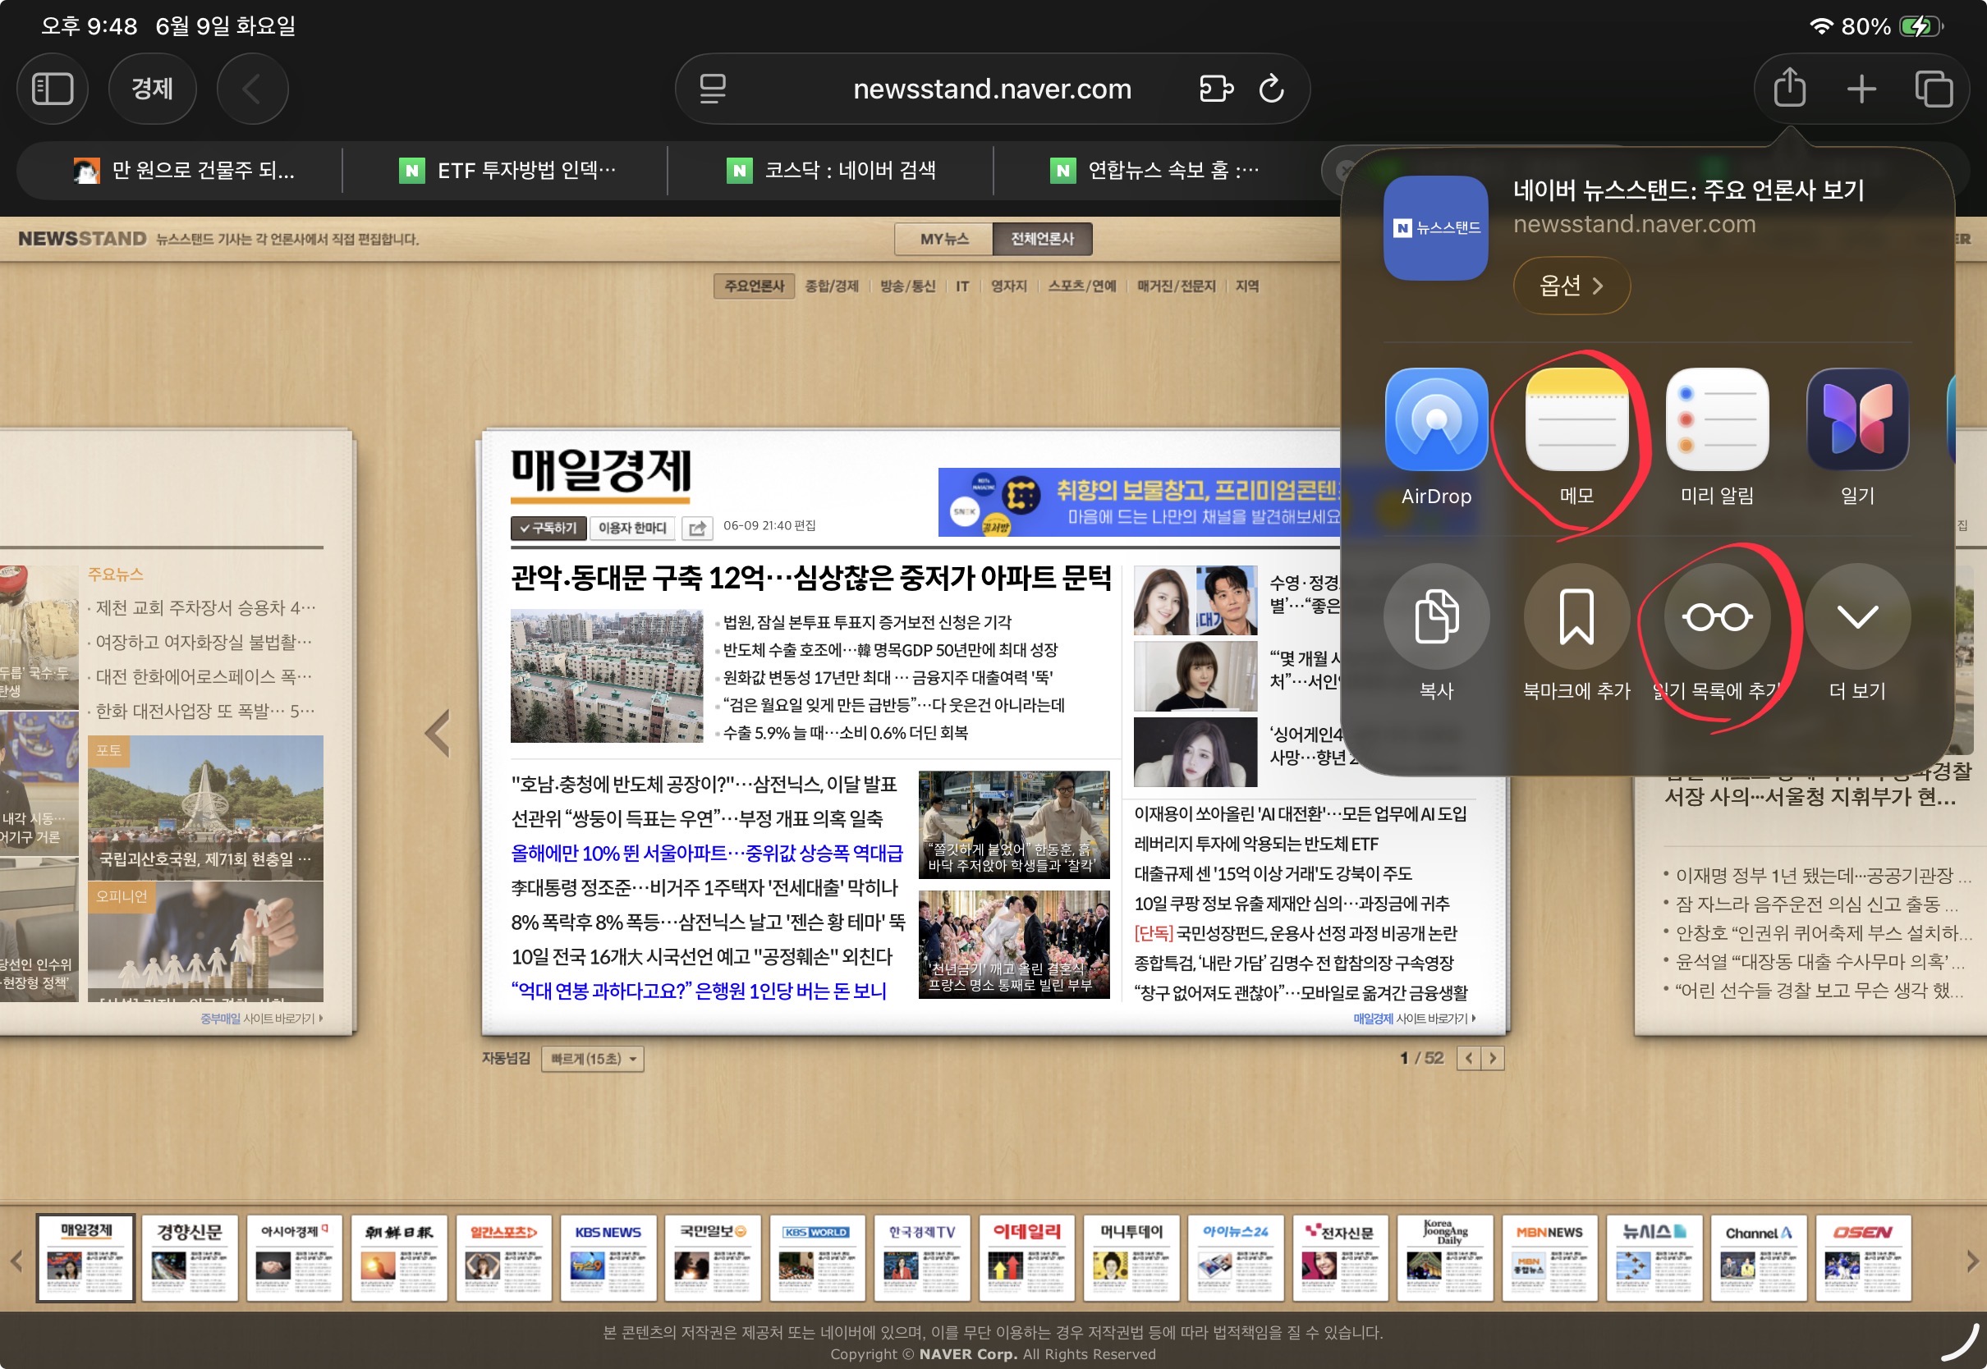Open the 프리미엄콘텐츠 banner ad
Screen dimensions: 1987x1369
(1141, 501)
